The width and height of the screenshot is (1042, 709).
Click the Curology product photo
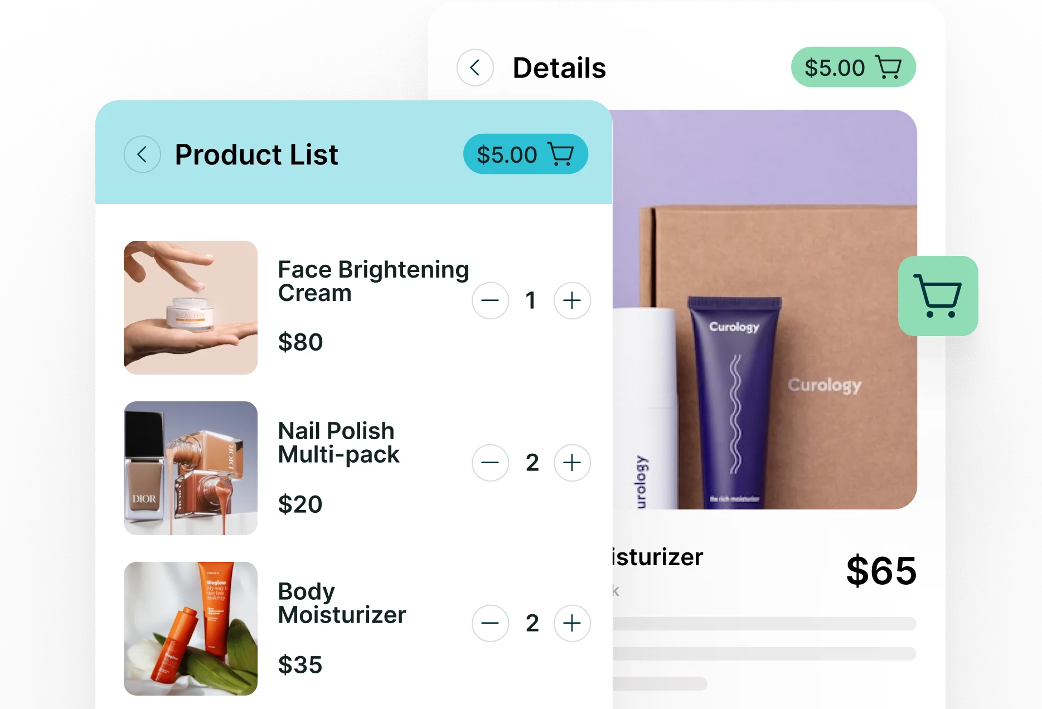tap(765, 309)
